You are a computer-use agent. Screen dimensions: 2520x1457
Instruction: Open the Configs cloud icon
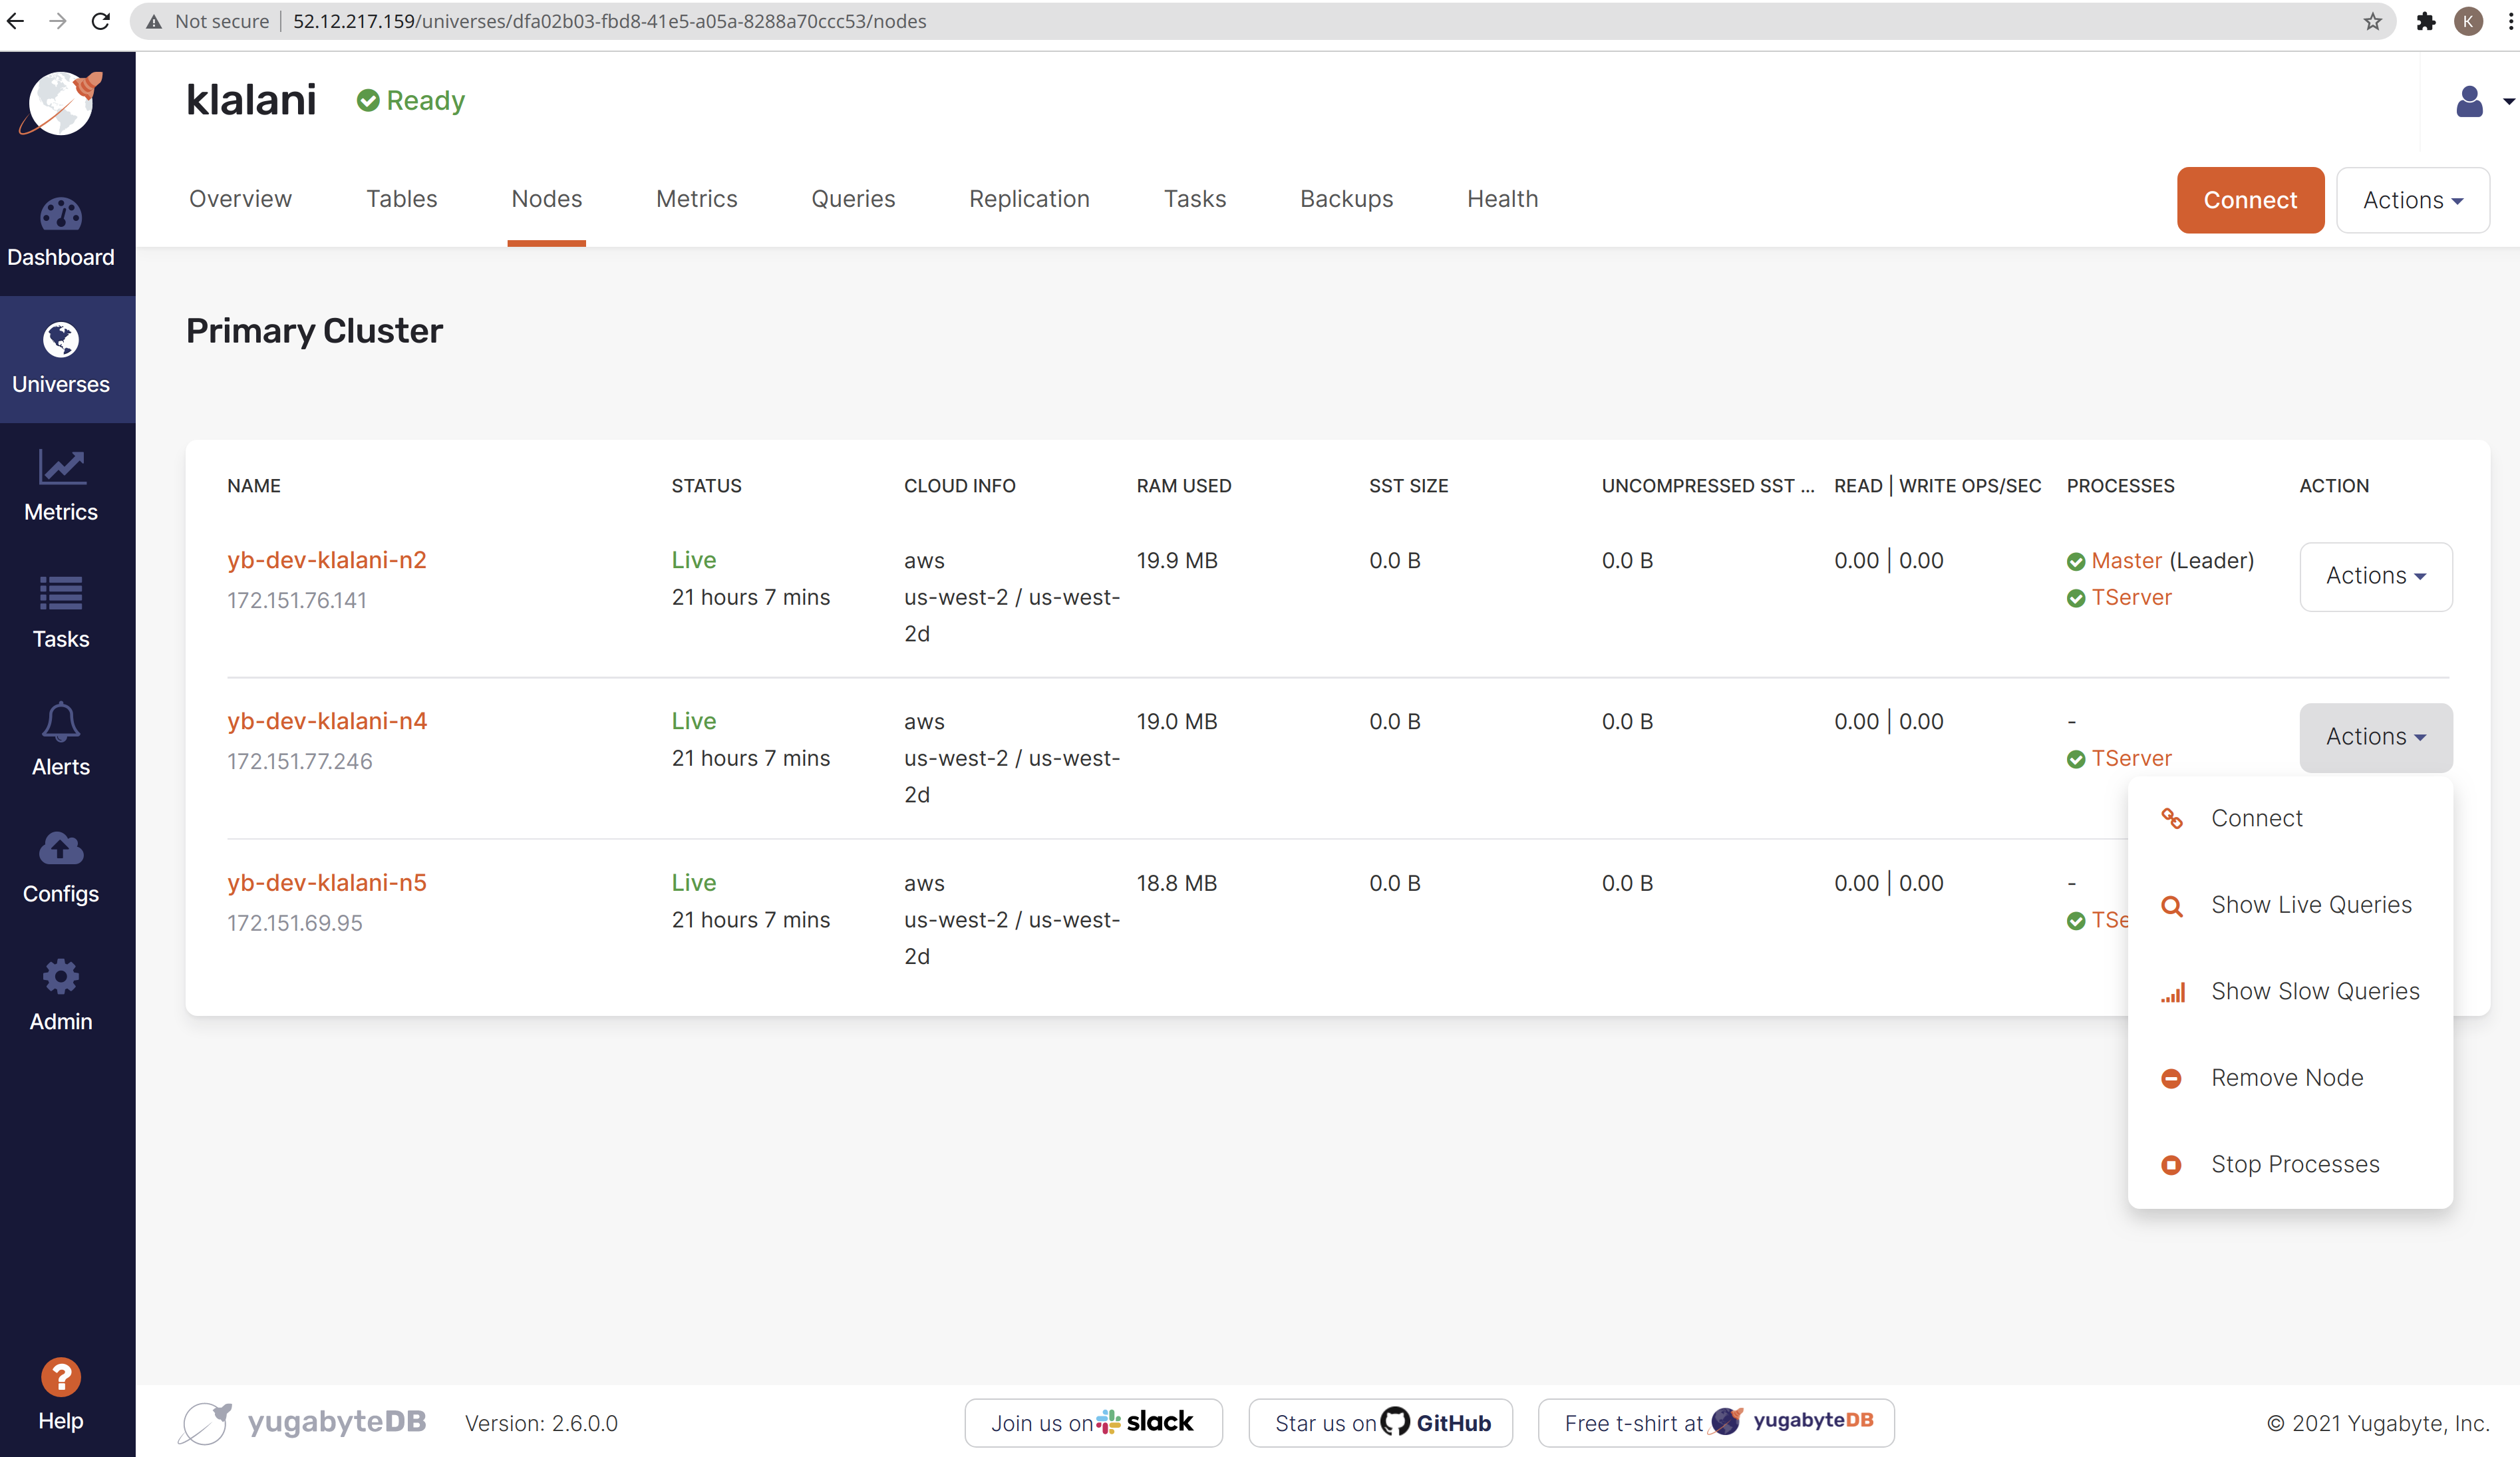(x=61, y=849)
